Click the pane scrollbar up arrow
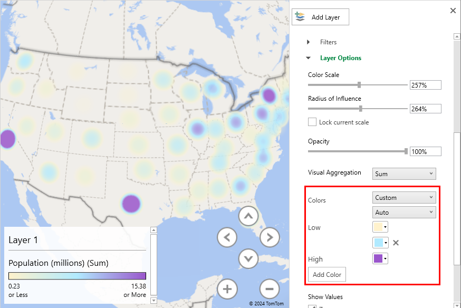The image size is (461, 308). [x=457, y=36]
